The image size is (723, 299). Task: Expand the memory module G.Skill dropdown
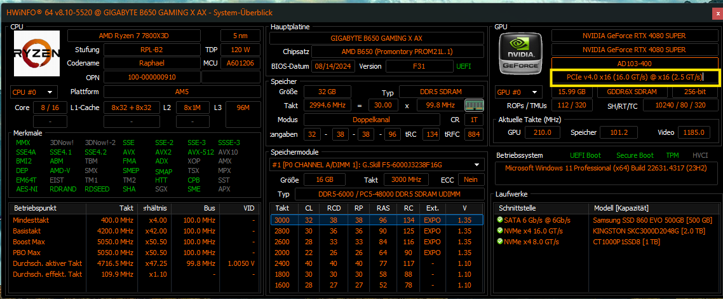[377, 165]
